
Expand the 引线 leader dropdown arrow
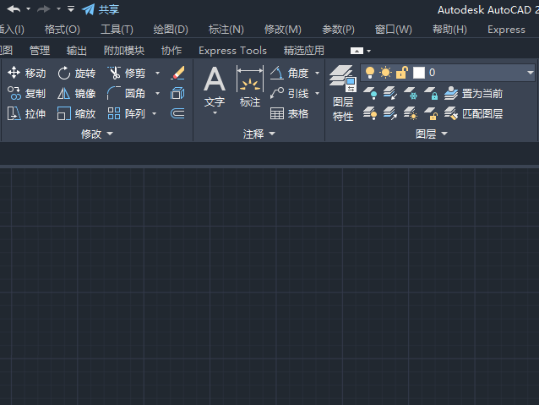(318, 93)
